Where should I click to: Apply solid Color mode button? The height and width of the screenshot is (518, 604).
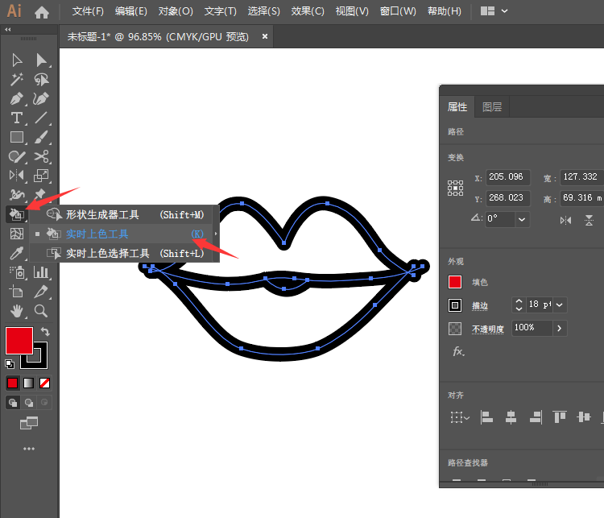pyautogui.click(x=12, y=383)
